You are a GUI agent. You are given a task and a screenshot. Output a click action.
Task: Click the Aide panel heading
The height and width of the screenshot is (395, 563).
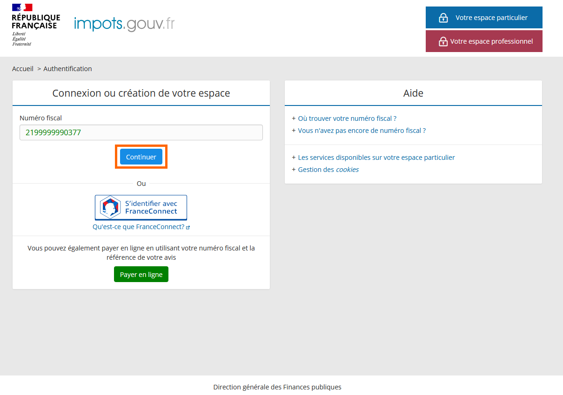(413, 93)
